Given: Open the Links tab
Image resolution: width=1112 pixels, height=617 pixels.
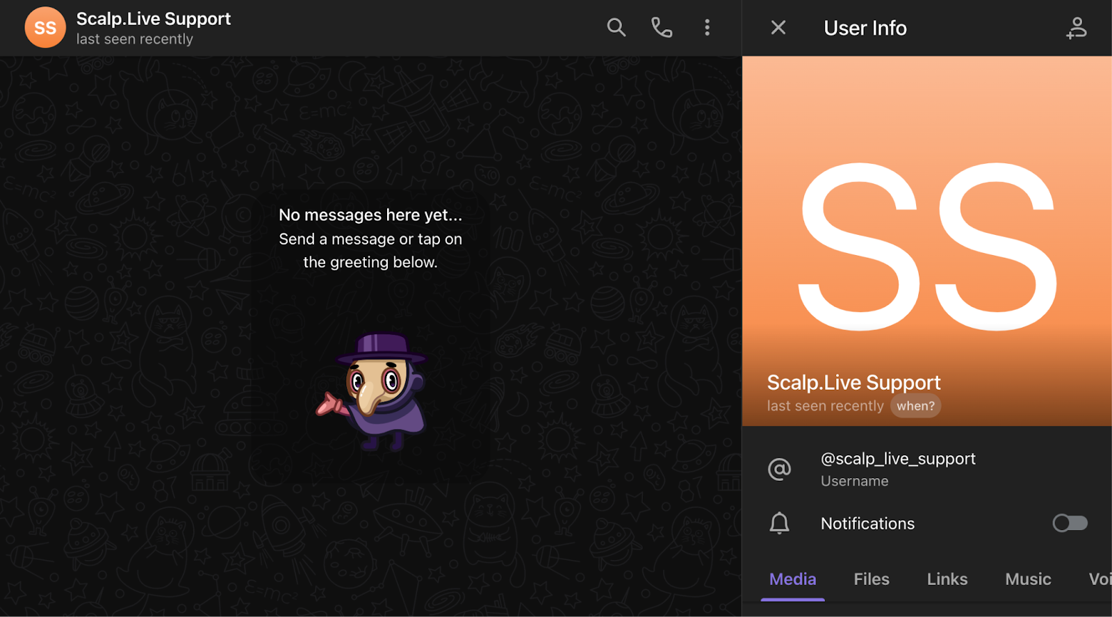Looking at the screenshot, I should [x=947, y=579].
